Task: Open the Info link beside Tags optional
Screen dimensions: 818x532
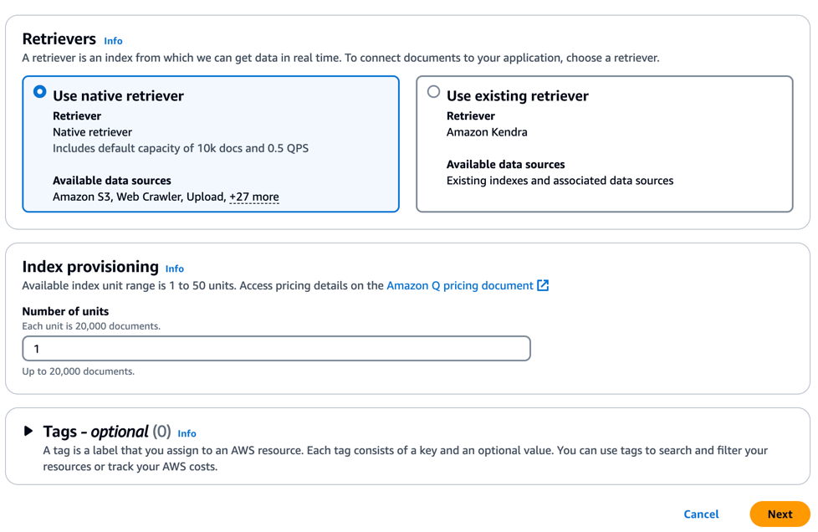Action: pyautogui.click(x=187, y=433)
